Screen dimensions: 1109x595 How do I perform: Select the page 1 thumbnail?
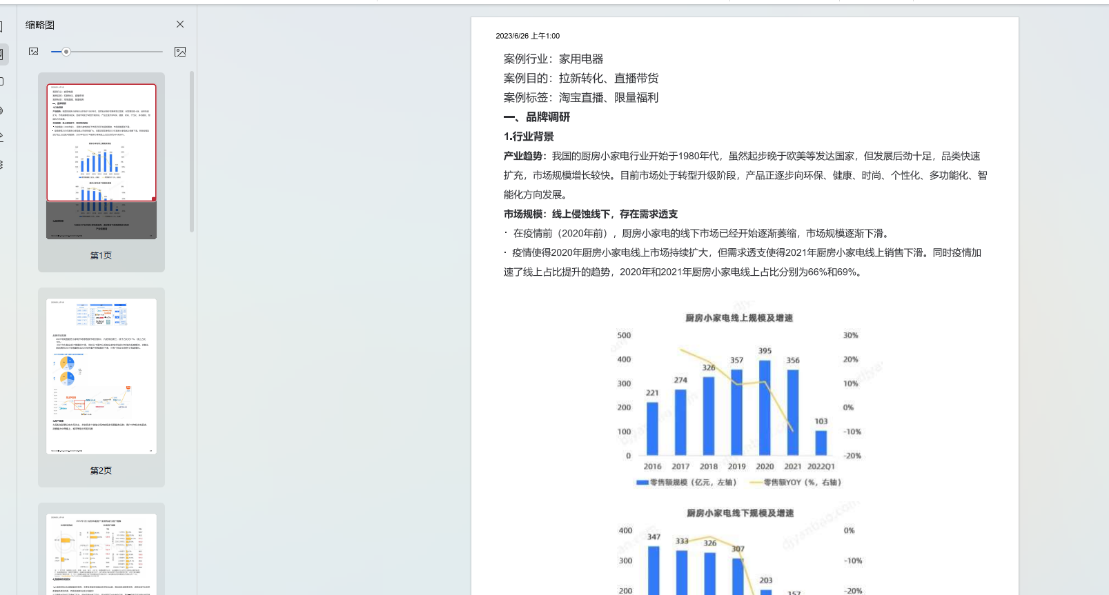(x=101, y=161)
